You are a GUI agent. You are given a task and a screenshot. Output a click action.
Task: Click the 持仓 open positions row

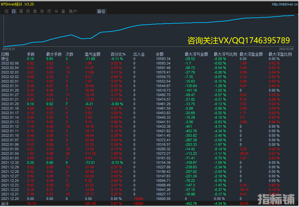[5, 59]
